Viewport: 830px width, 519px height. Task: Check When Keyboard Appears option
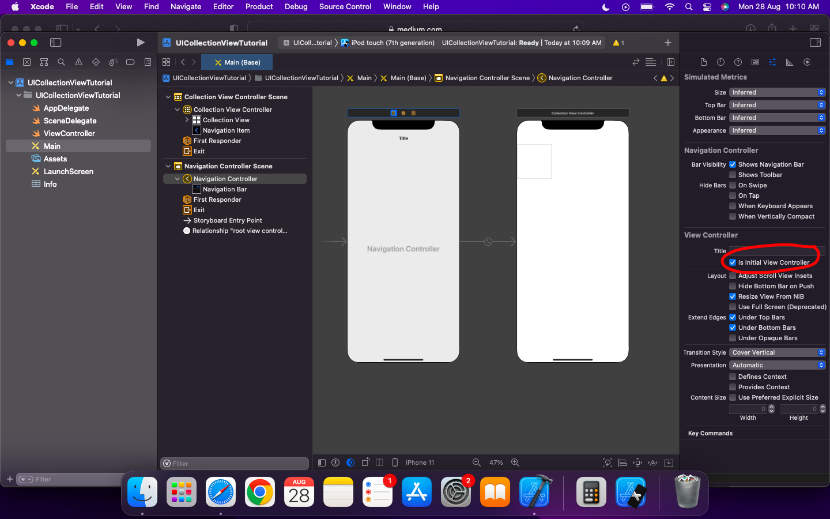point(733,206)
